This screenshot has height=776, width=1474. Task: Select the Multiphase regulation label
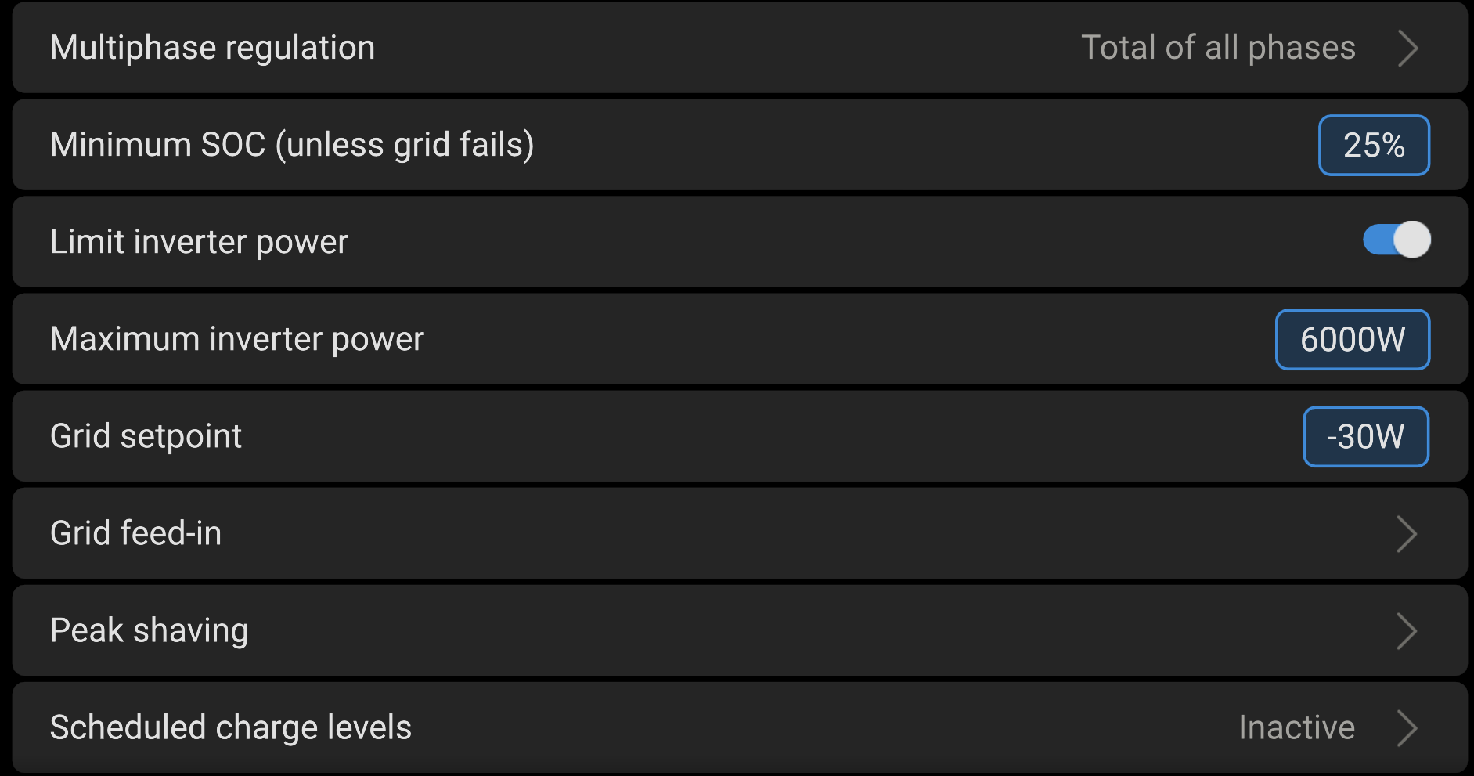point(212,48)
